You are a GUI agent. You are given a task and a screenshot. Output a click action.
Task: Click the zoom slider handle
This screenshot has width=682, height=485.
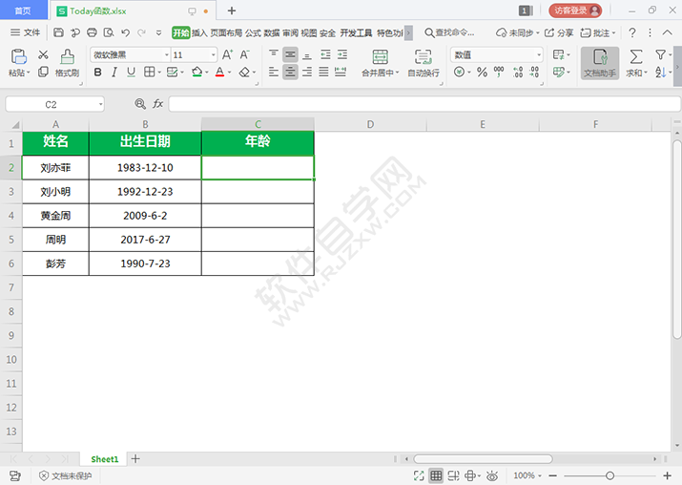click(610, 475)
